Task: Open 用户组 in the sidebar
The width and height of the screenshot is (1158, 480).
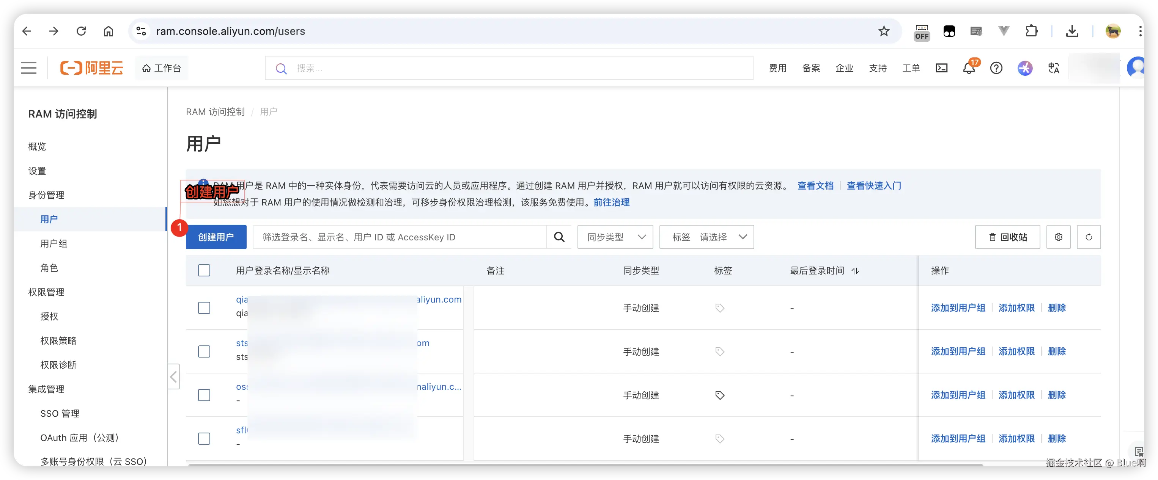Action: coord(53,244)
